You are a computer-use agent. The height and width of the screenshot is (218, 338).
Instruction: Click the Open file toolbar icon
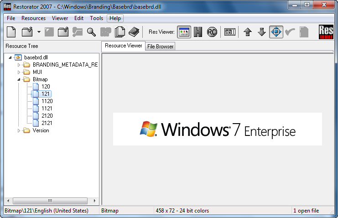27,32
